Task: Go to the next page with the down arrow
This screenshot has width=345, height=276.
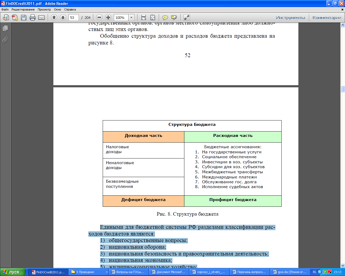Action: tap(63, 18)
